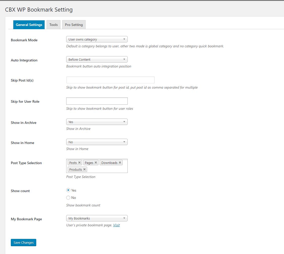Open the Show in Archive dropdown
This screenshot has height=254, width=284.
tap(97, 122)
